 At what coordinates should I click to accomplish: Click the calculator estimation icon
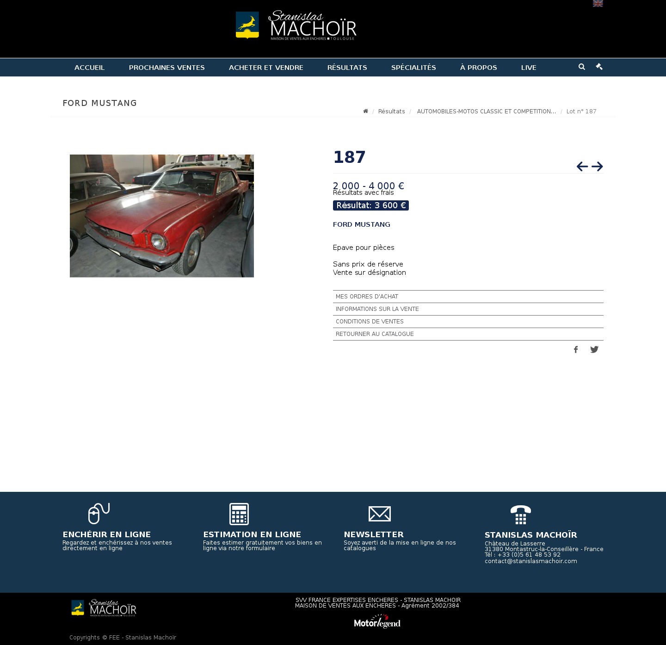(x=239, y=514)
